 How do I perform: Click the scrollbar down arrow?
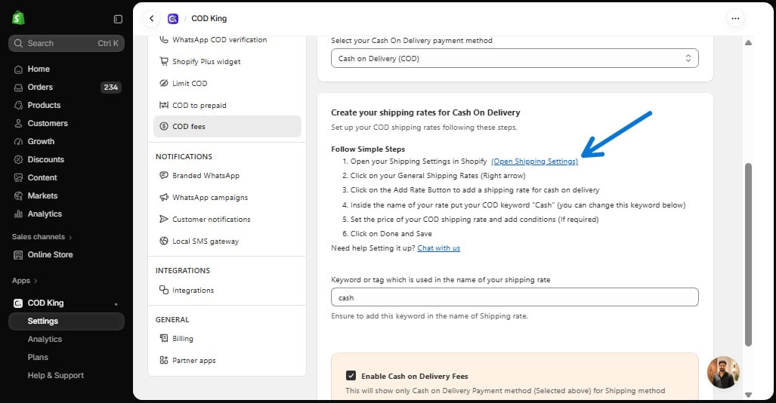pyautogui.click(x=748, y=395)
